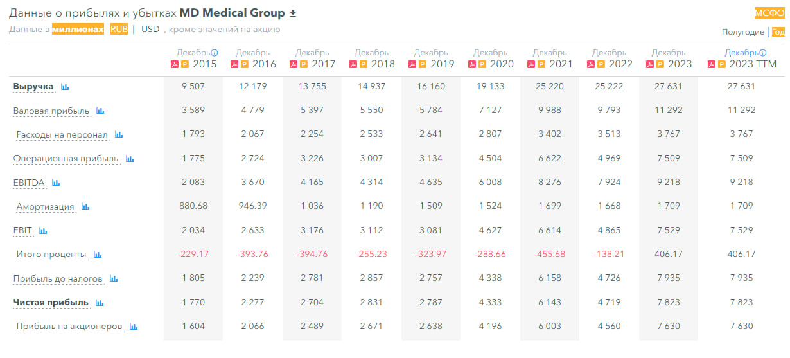790x358 pixels.
Task: Open the 2019 presentation icon
Action: click(423, 64)
